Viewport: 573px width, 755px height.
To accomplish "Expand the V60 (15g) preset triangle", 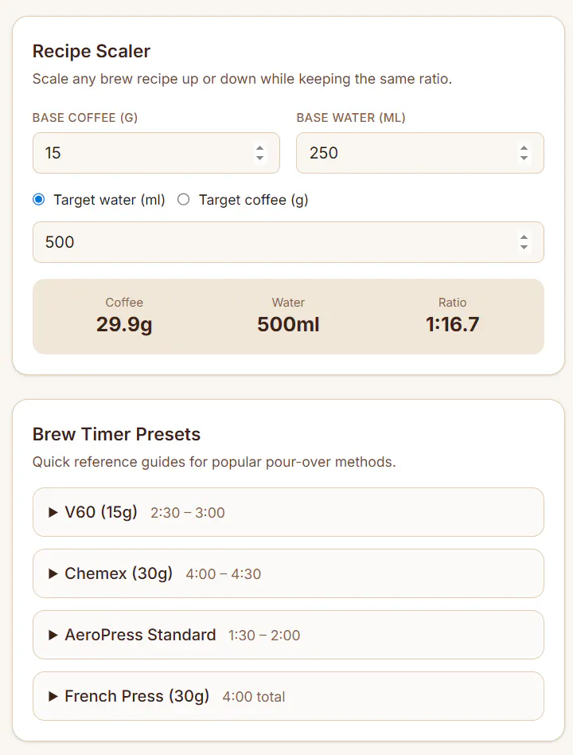I will [53, 512].
